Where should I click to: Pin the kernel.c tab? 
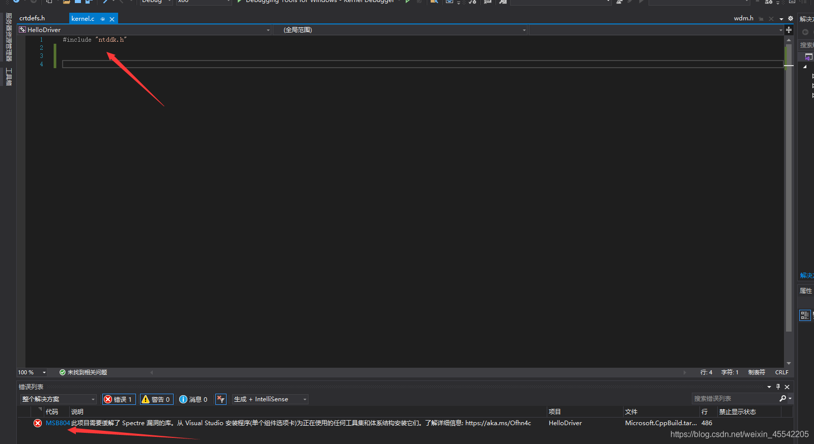(x=103, y=19)
